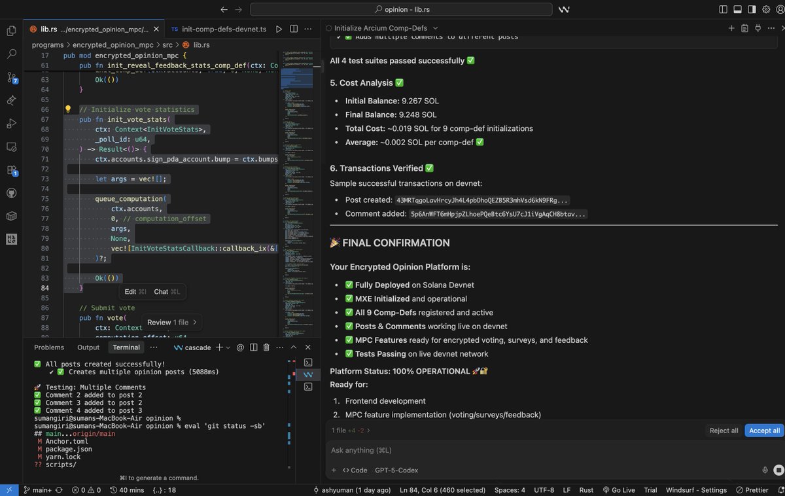Toggle the secondary side bar layout
This screenshot has width=785, height=496.
[752, 9]
